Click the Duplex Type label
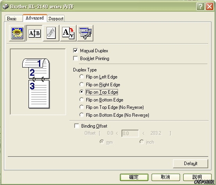The image size is (216, 185). [x=85, y=70]
